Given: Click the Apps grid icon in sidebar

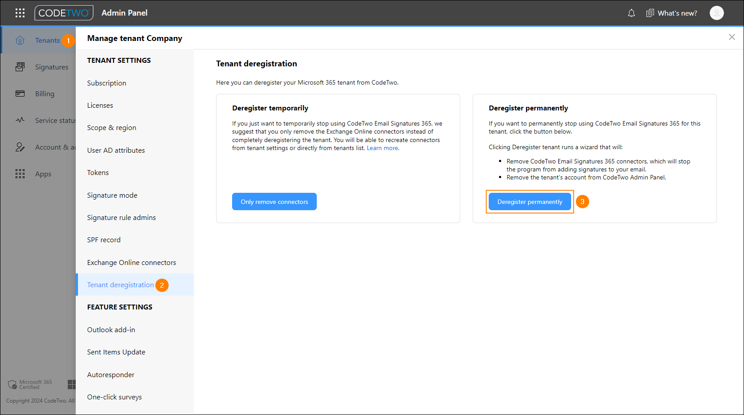Looking at the screenshot, I should 20,174.
